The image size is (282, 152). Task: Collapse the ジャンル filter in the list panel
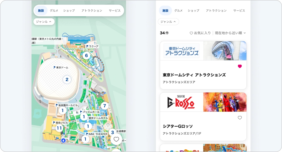tap(168, 22)
